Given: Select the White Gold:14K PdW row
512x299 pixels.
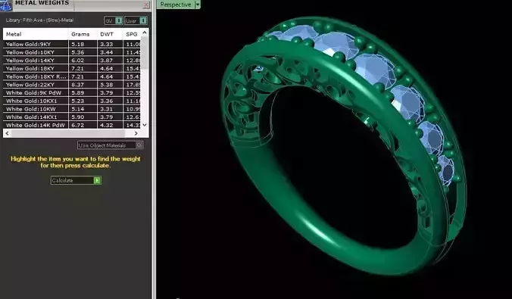Looking at the screenshot, I should [72, 125].
